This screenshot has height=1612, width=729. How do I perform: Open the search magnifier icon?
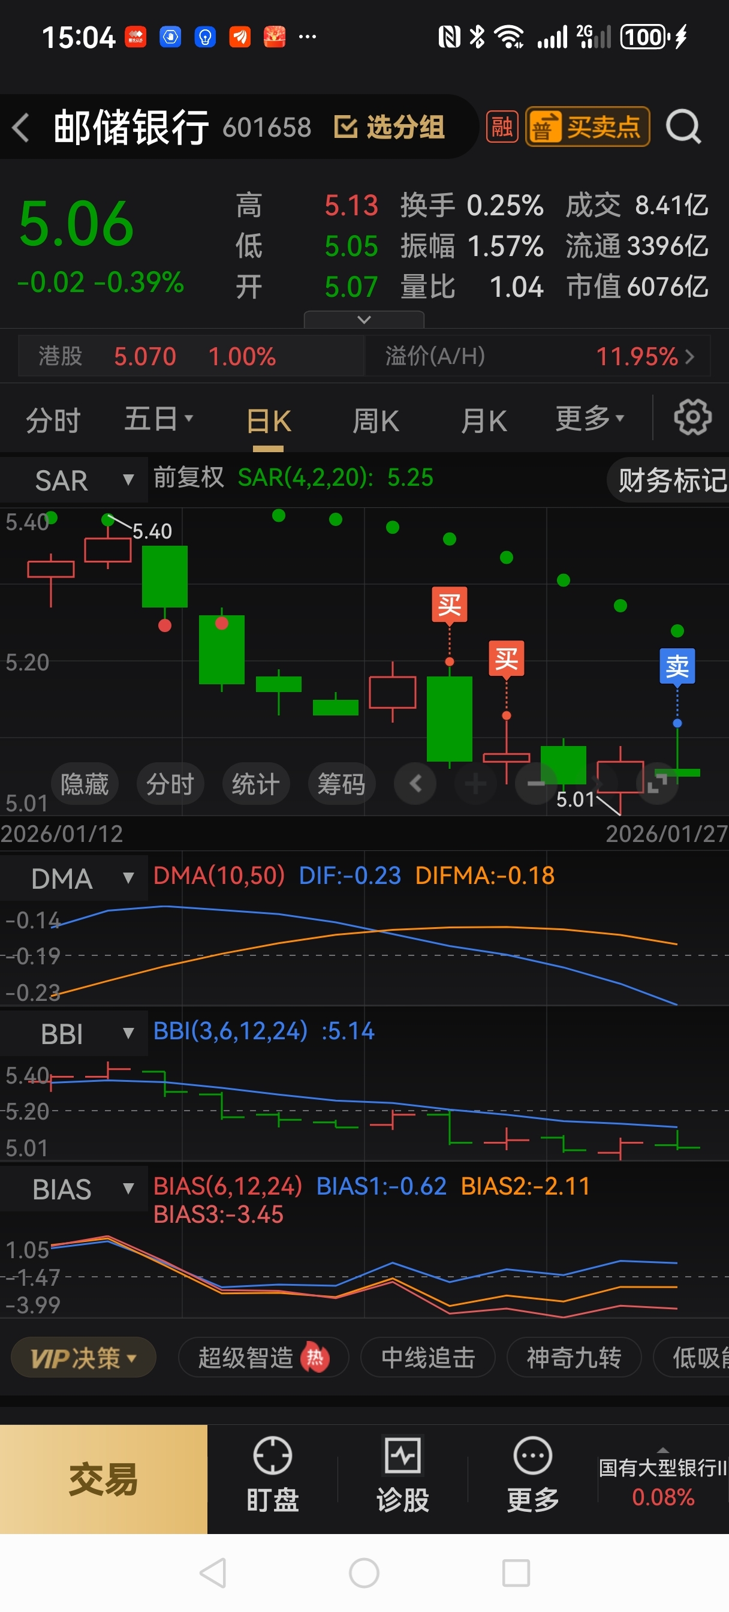pos(683,127)
